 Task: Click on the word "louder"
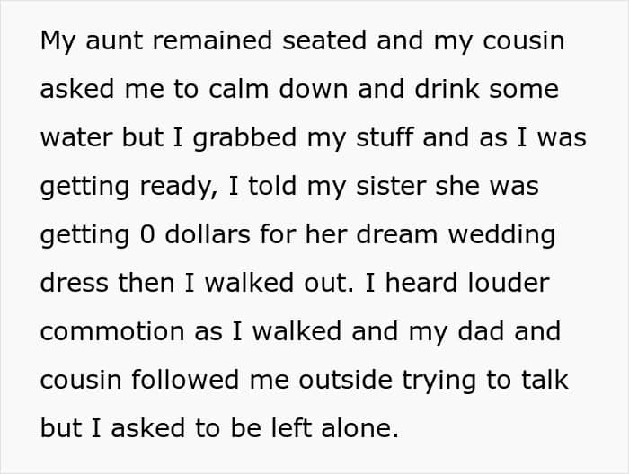pos(509,283)
